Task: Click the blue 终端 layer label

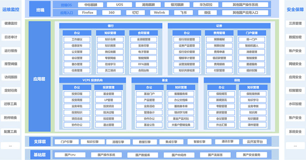Action: point(40,9)
